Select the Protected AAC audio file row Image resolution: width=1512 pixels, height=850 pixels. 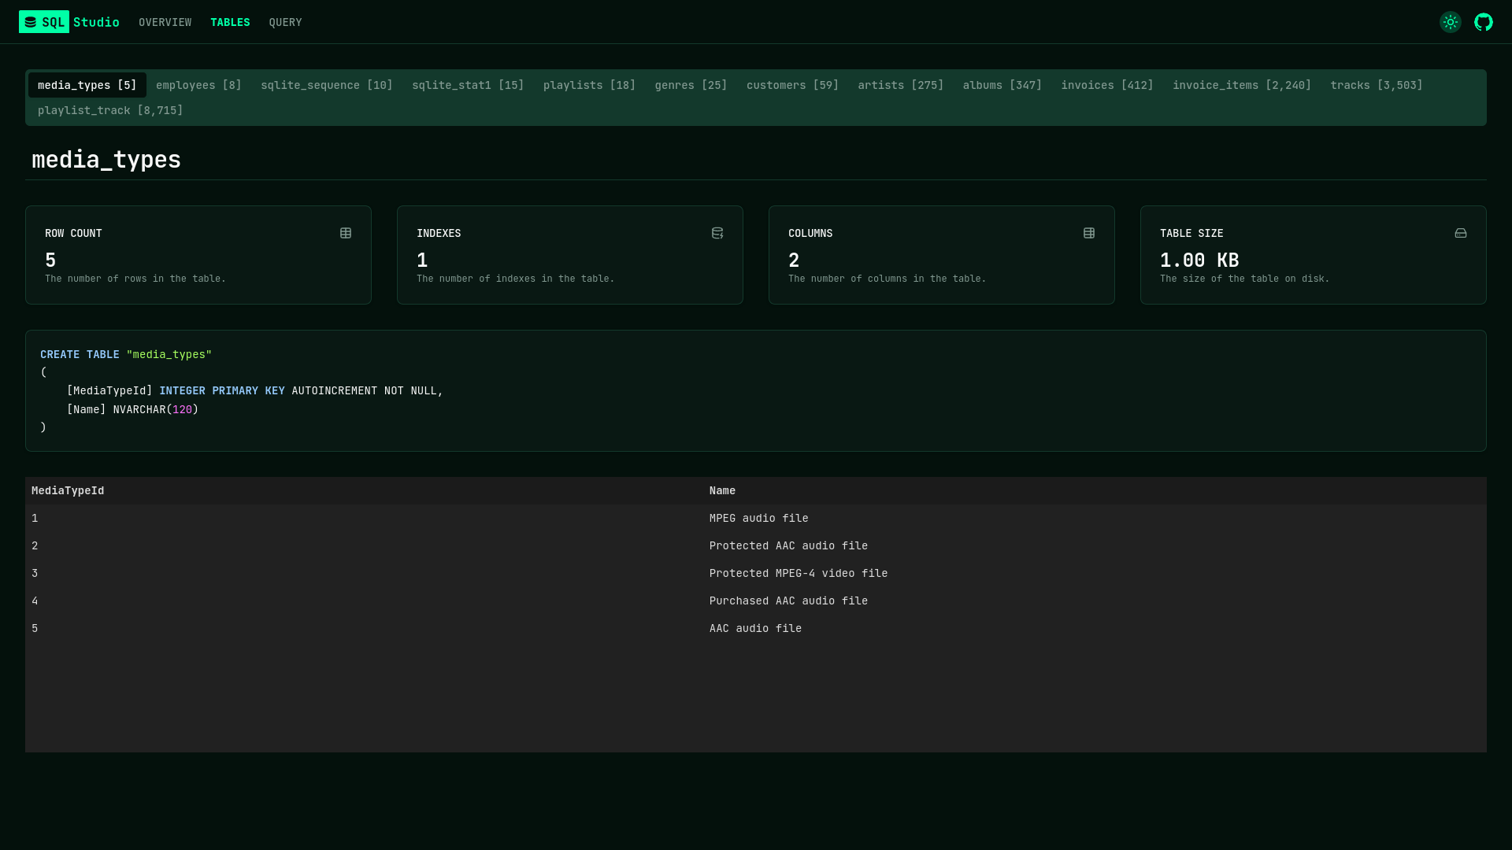click(x=788, y=545)
